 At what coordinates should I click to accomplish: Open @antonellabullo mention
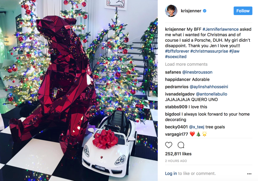212,94
